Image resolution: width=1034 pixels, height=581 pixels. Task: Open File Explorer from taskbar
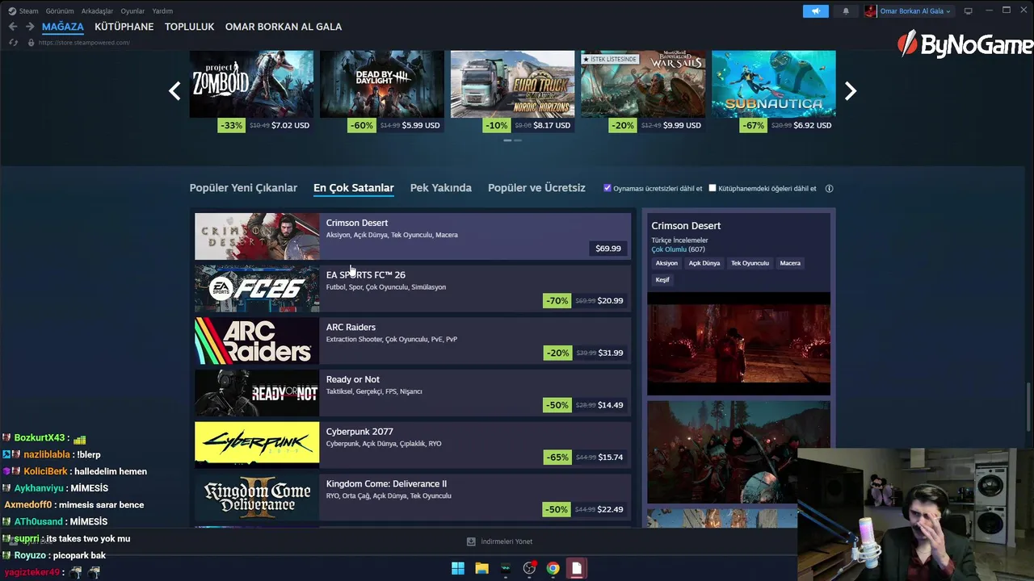pyautogui.click(x=481, y=568)
